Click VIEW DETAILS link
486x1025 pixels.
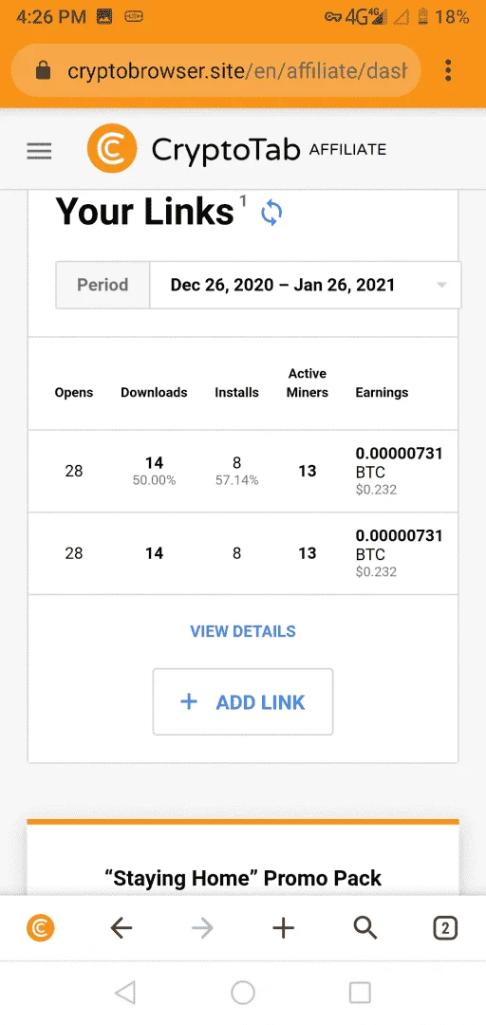[243, 631]
